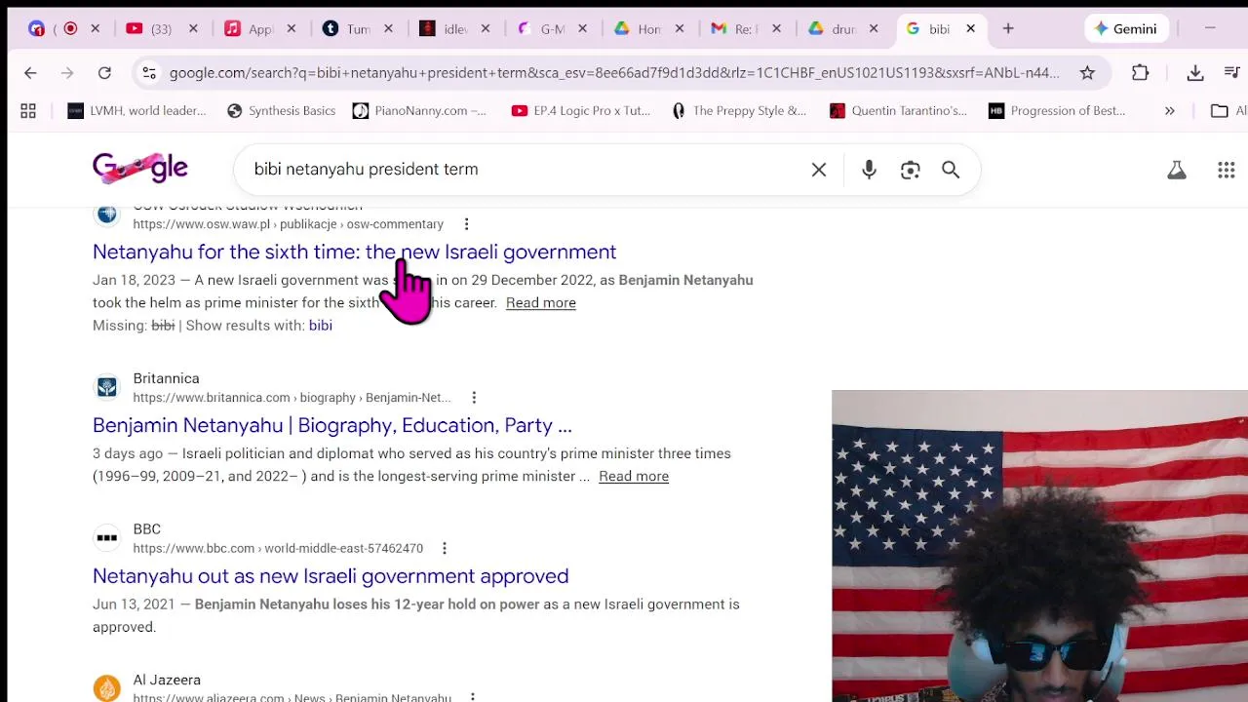
Task: Open Netanyahu out as new Israeli government result
Action: (x=331, y=576)
